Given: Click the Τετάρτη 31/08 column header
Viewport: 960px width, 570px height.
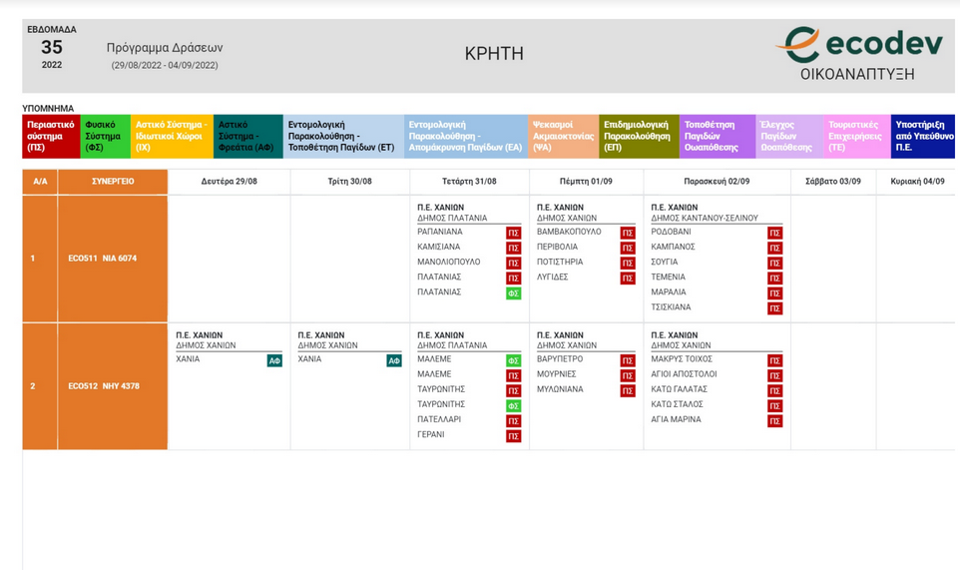Looking at the screenshot, I should [x=469, y=182].
